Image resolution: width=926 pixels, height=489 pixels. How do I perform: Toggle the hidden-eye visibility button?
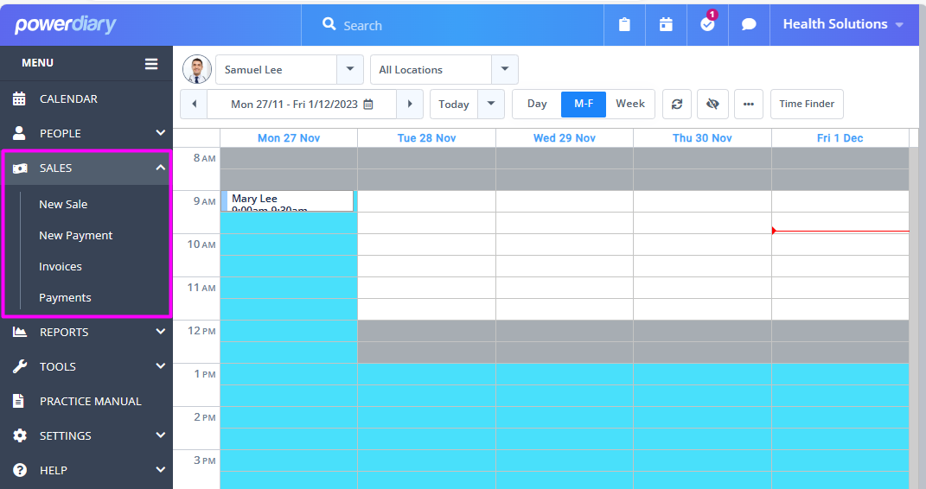tap(712, 104)
